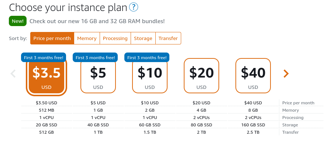
Task: Sort plans by Storage
Action: [143, 38]
